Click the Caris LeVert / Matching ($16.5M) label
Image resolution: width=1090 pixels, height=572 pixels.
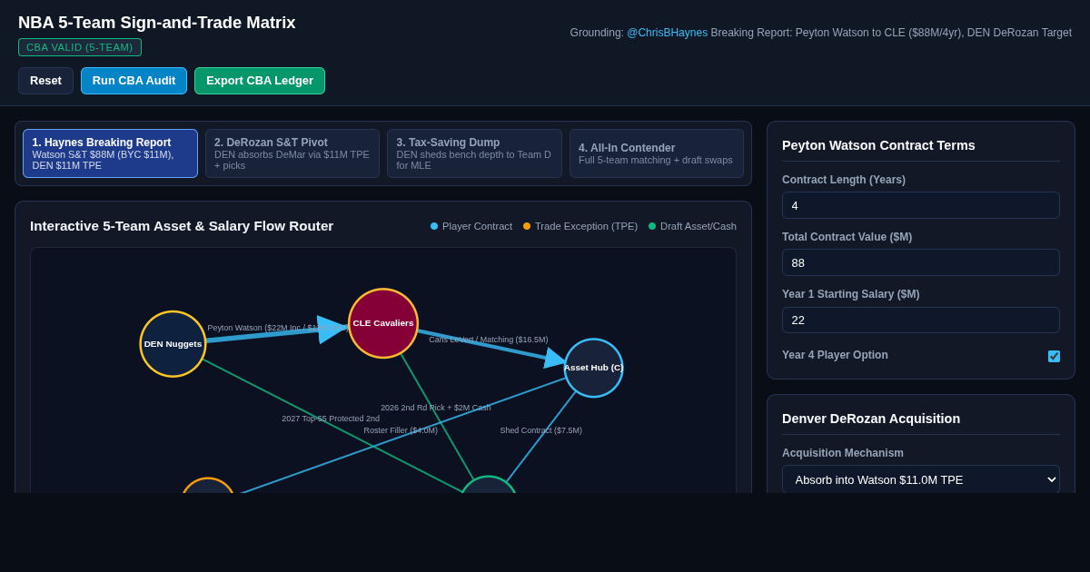click(x=489, y=340)
